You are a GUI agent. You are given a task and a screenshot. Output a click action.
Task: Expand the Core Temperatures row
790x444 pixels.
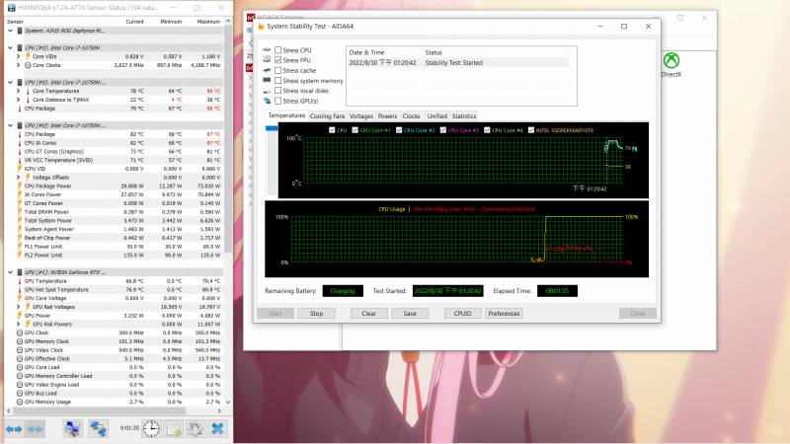18,91
